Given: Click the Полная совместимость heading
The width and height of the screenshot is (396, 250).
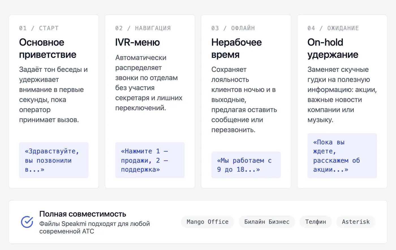Looking at the screenshot, I should [83, 214].
